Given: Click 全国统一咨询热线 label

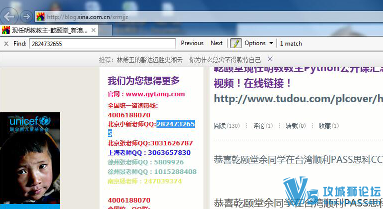Looking at the screenshot, I should point(133,106).
